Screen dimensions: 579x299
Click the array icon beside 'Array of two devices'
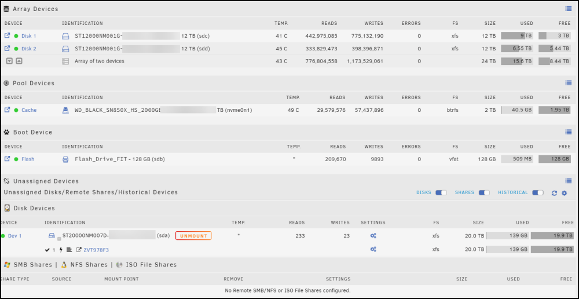pos(65,61)
